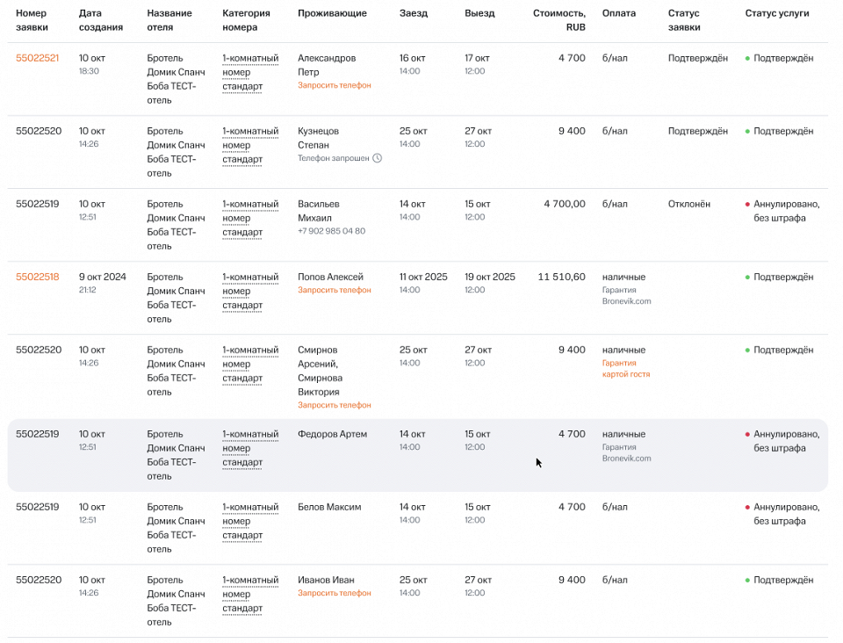Open booking number 55022521
Image resolution: width=843 pixels, height=643 pixels.
(x=37, y=58)
